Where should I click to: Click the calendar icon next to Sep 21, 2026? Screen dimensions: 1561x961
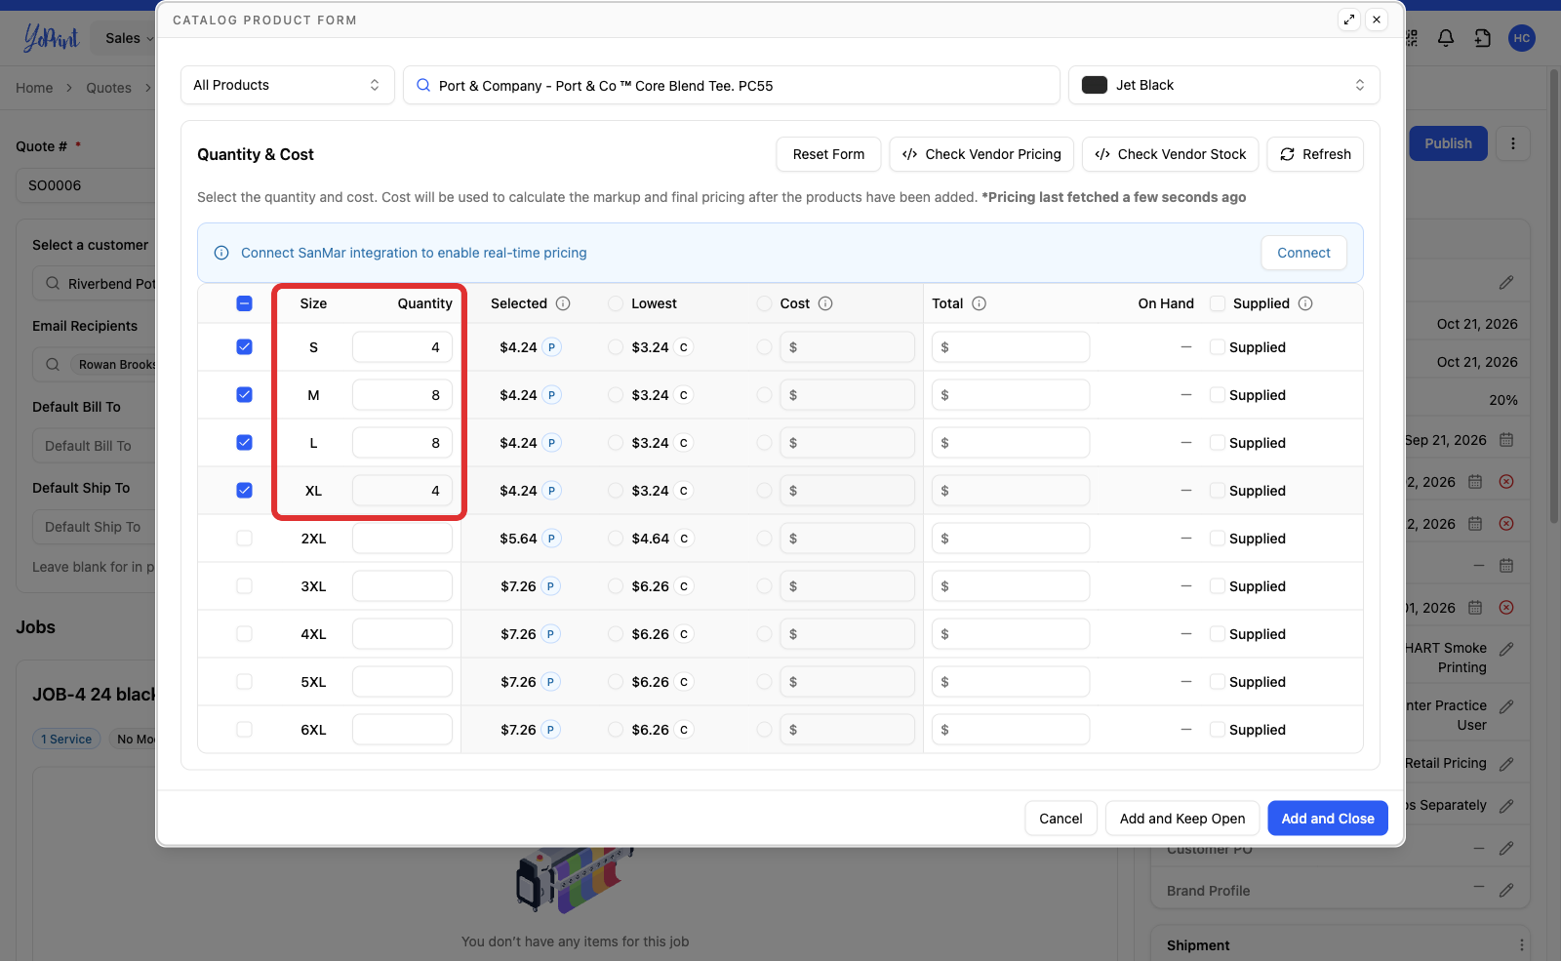click(1506, 440)
